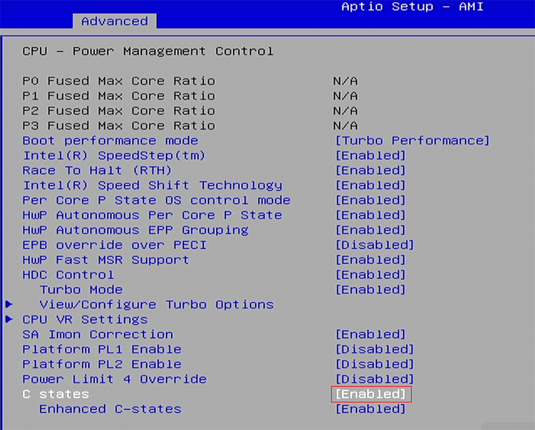Image resolution: width=535 pixels, height=430 pixels.
Task: Enable EPB override over PECI
Action: [x=374, y=245]
